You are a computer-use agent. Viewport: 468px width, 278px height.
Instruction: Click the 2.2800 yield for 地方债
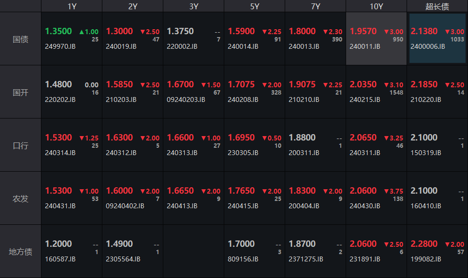pyautogui.click(x=424, y=244)
